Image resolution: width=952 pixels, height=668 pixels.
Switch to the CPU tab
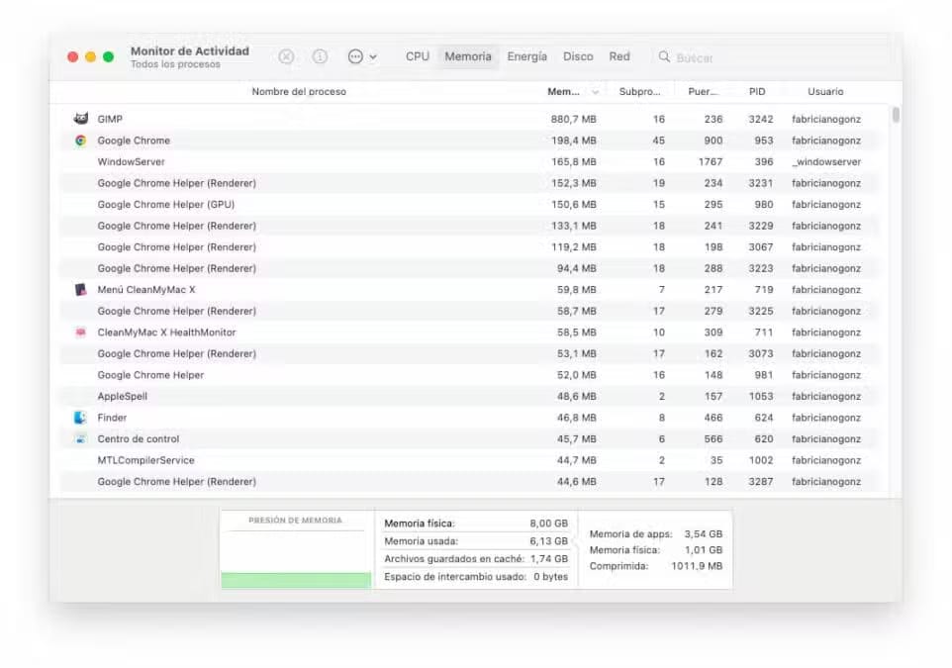coord(418,56)
